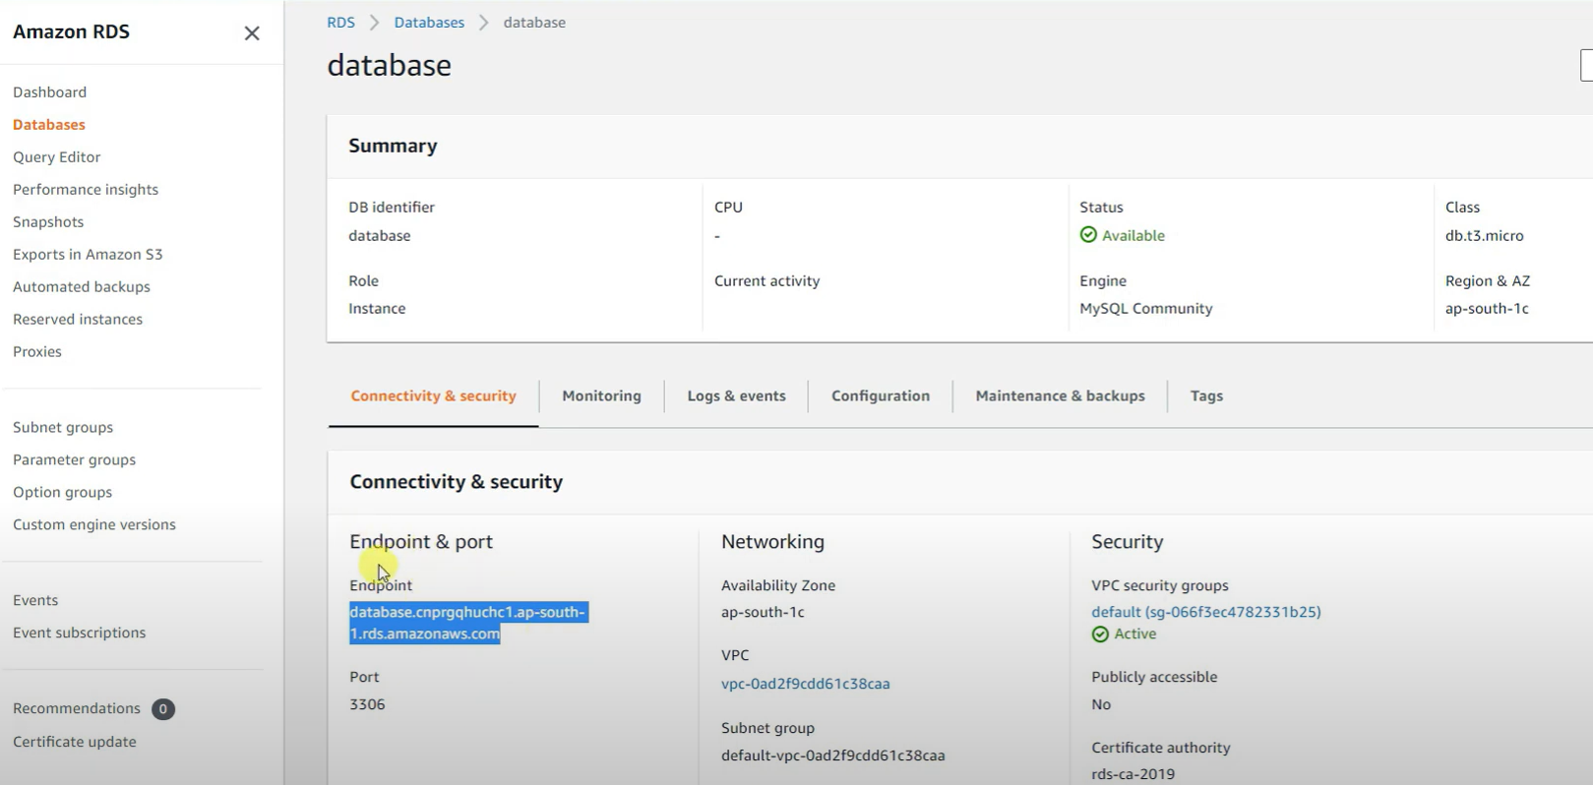Click the highlighted endpoint address
The height and width of the screenshot is (785, 1593).
coord(468,624)
